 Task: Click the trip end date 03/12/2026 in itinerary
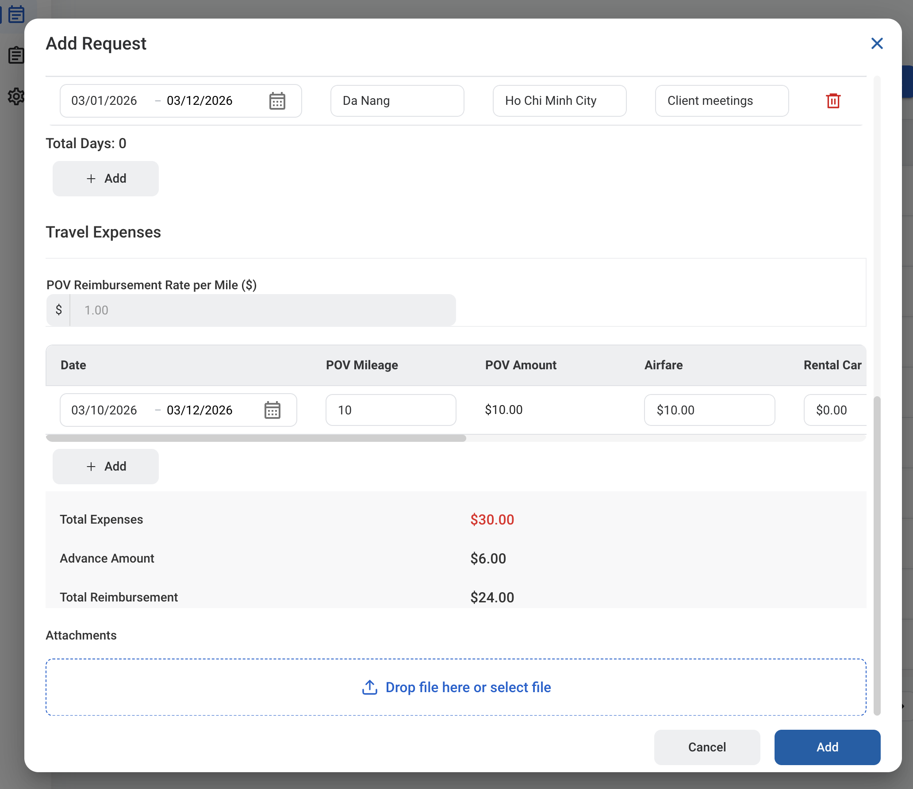point(199,101)
